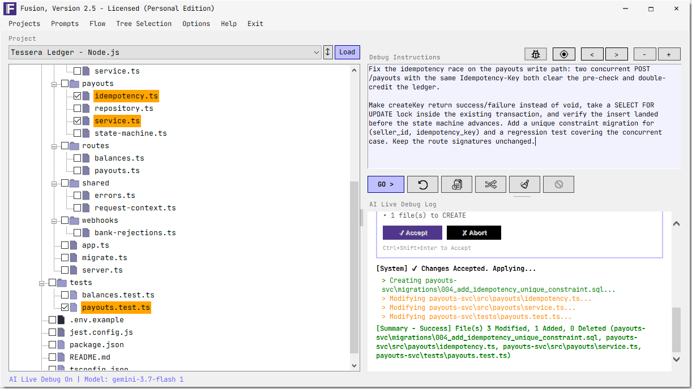Click the file icon next to migrate.ts

pos(74,258)
